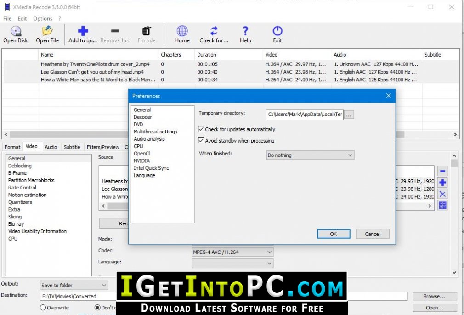Sort file list by Name column
The height and width of the screenshot is (315, 464).
[98, 55]
